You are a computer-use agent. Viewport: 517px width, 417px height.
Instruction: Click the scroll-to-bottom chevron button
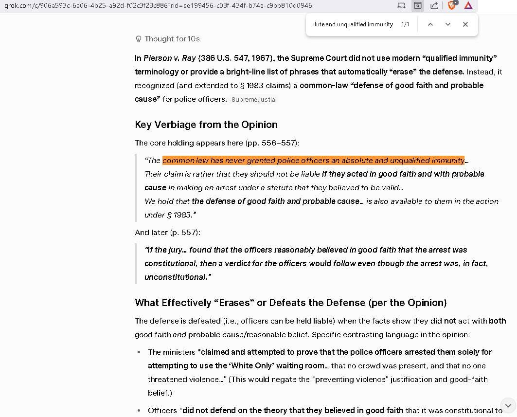point(508,405)
